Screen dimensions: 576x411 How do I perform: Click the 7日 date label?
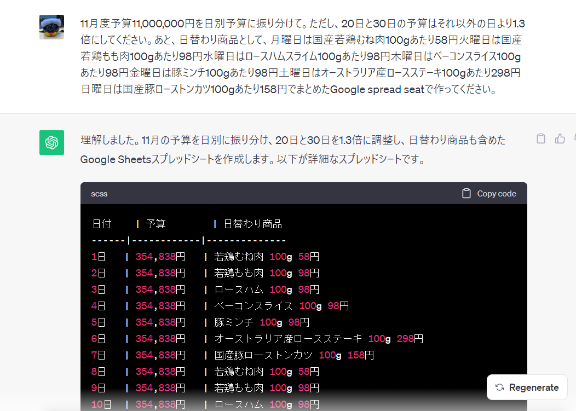click(x=98, y=355)
